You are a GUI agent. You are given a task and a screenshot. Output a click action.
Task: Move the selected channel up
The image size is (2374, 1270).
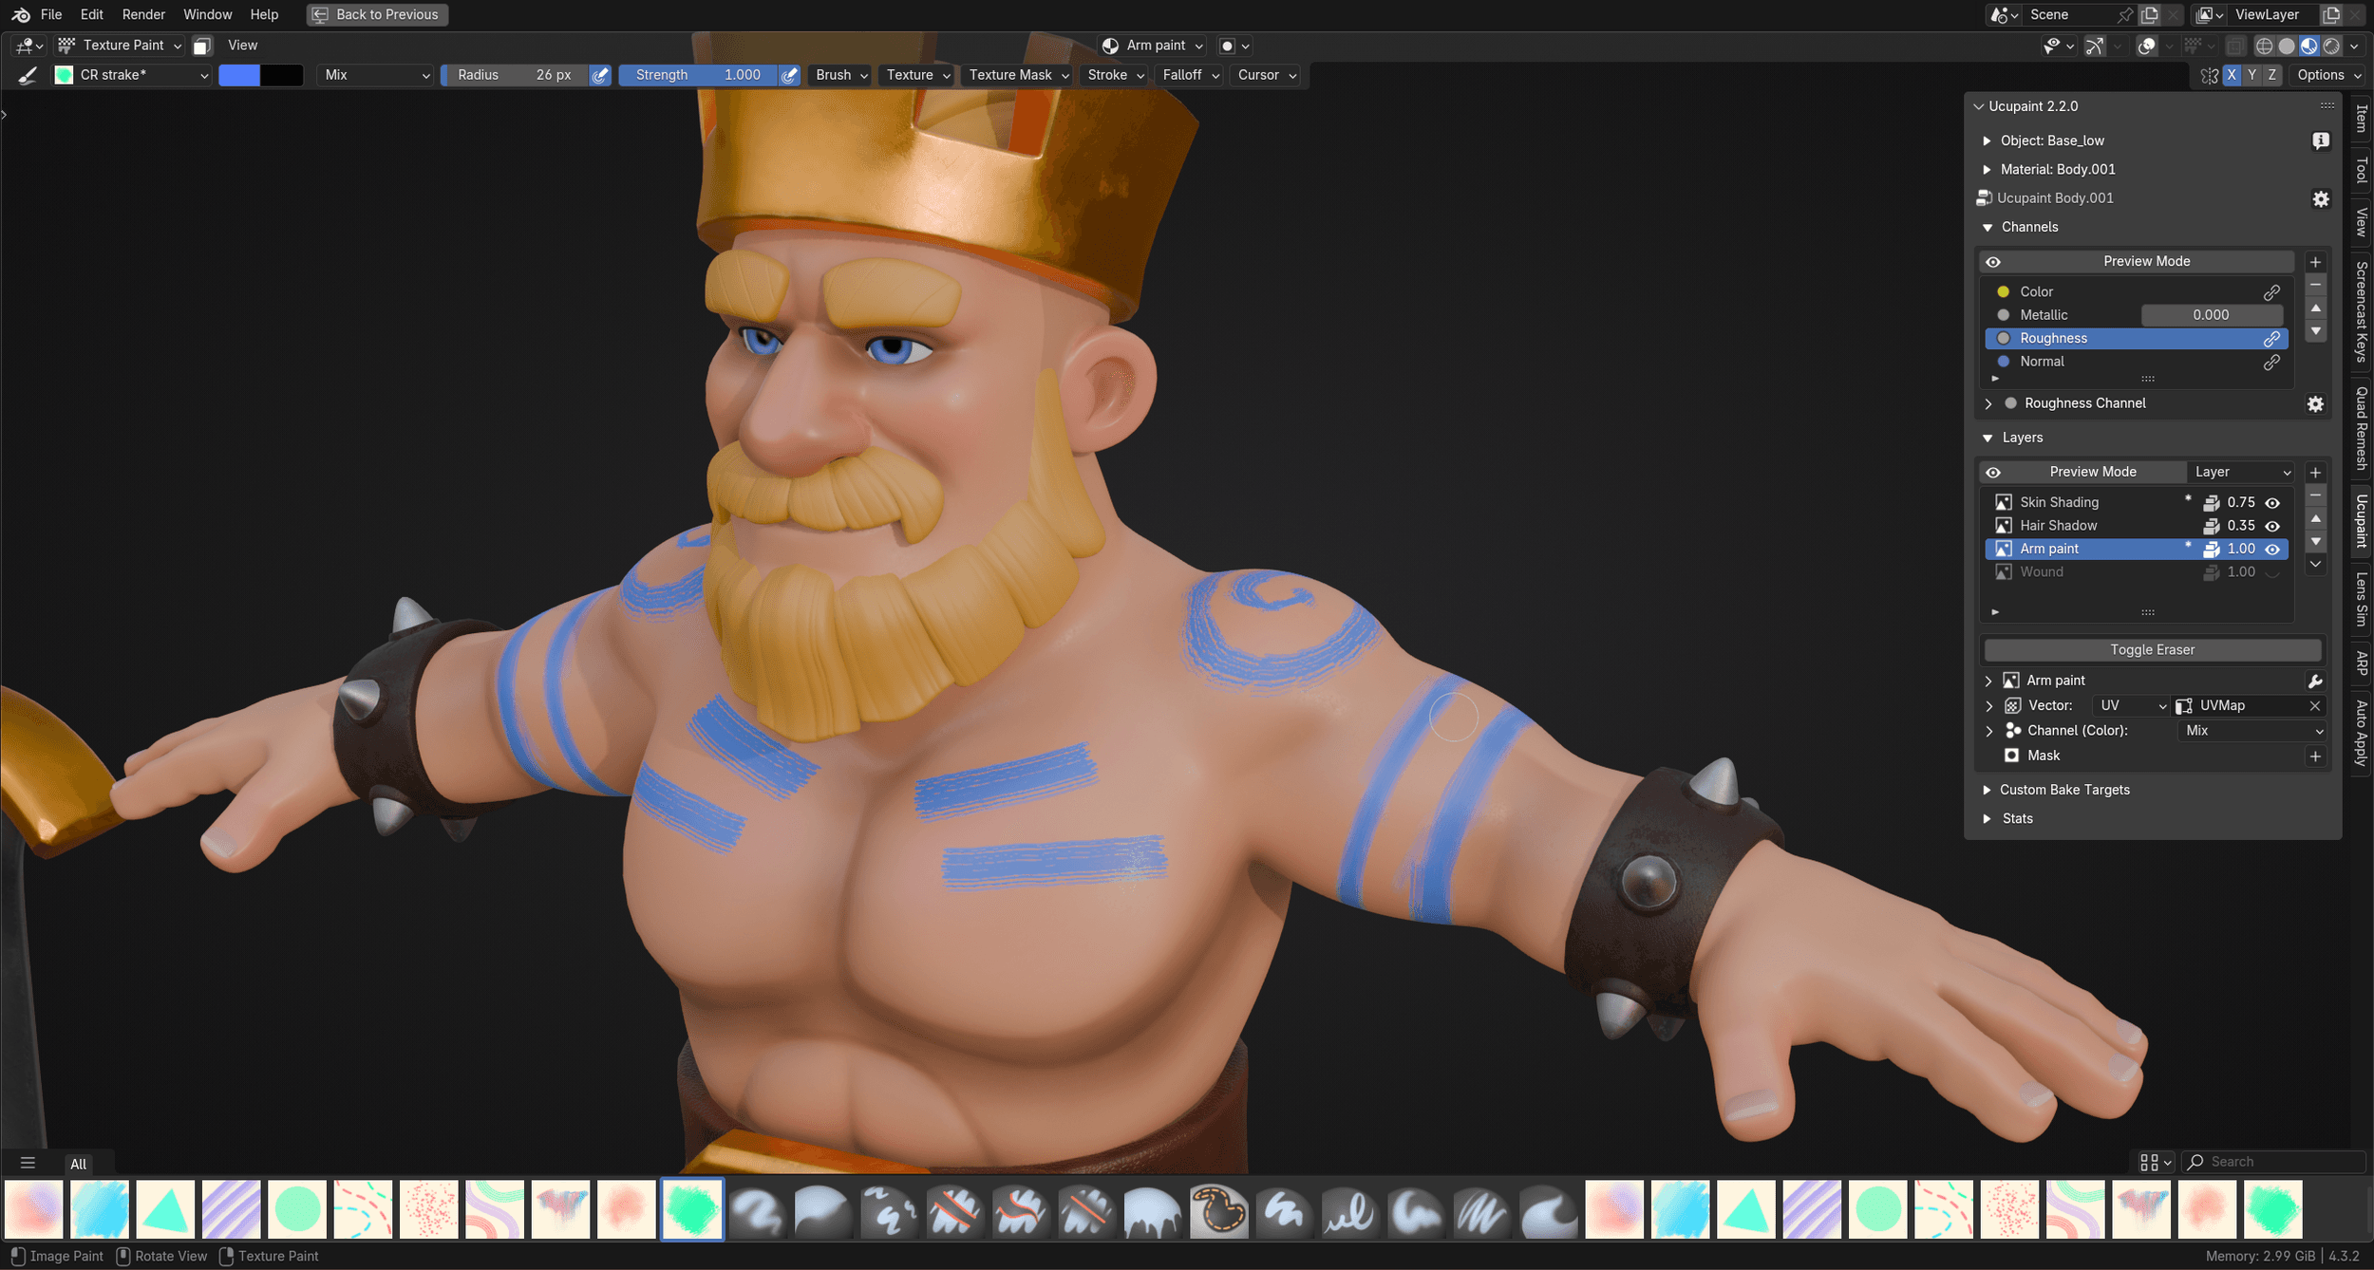(x=2315, y=308)
